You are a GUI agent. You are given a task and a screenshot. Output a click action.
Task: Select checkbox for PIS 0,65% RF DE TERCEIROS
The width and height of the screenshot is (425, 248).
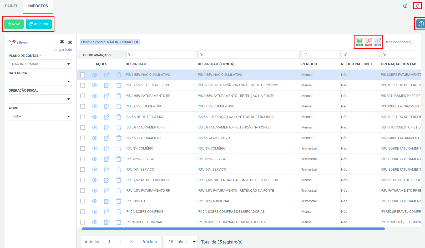pyautogui.click(x=83, y=85)
